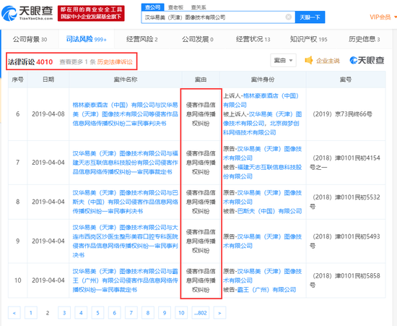
Task: Expand the VIP会员 menu arrow
Action: (396, 17)
